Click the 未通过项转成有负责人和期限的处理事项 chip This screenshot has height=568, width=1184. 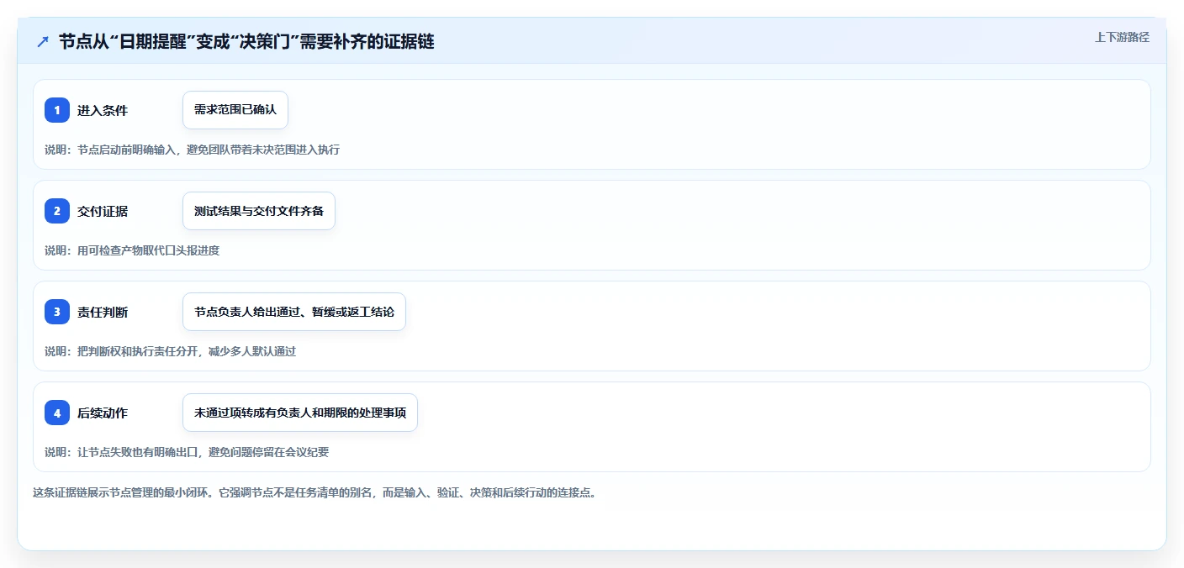(x=300, y=413)
